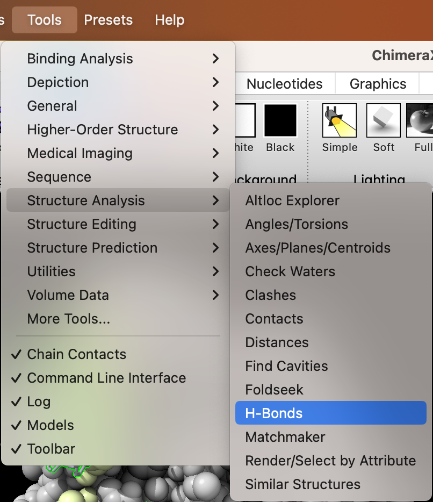
Task: Toggle the Chain Contacts tool checkmark
Action: click(x=76, y=354)
